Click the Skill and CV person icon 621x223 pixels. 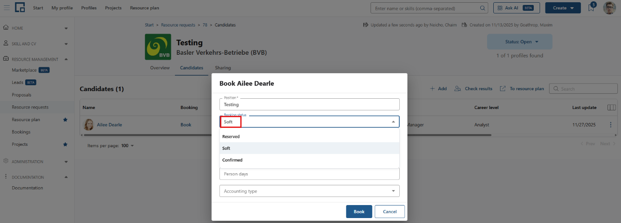[6, 44]
